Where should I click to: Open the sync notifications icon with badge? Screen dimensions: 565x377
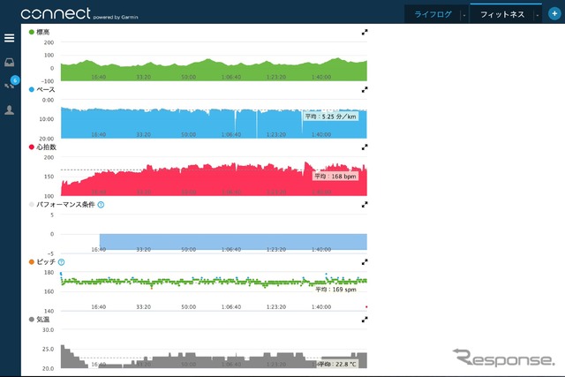10,85
